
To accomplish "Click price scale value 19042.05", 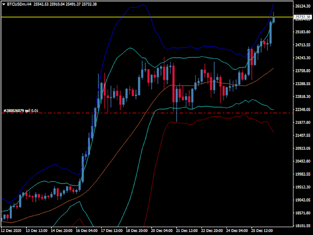I will (303, 200).
